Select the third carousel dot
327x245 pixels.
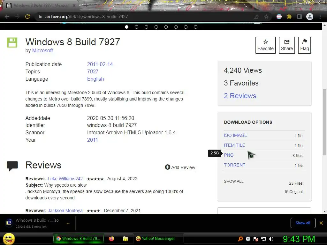146,27
